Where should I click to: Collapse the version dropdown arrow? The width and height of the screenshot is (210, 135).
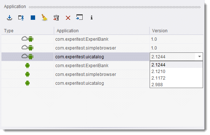(x=199, y=56)
